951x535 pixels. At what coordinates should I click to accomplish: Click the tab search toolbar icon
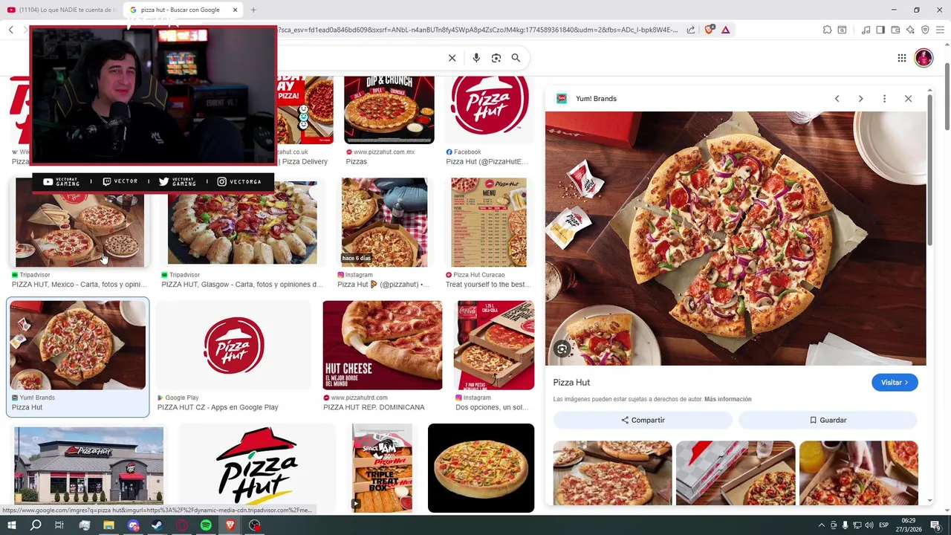click(x=842, y=30)
